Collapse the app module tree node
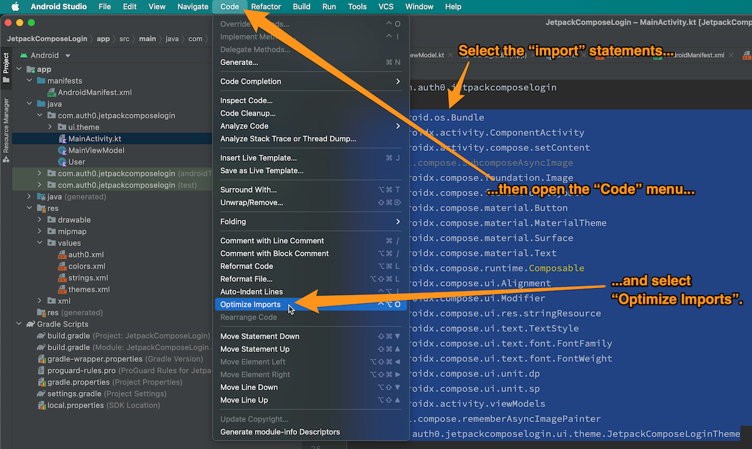This screenshot has width=752, height=449. point(19,70)
